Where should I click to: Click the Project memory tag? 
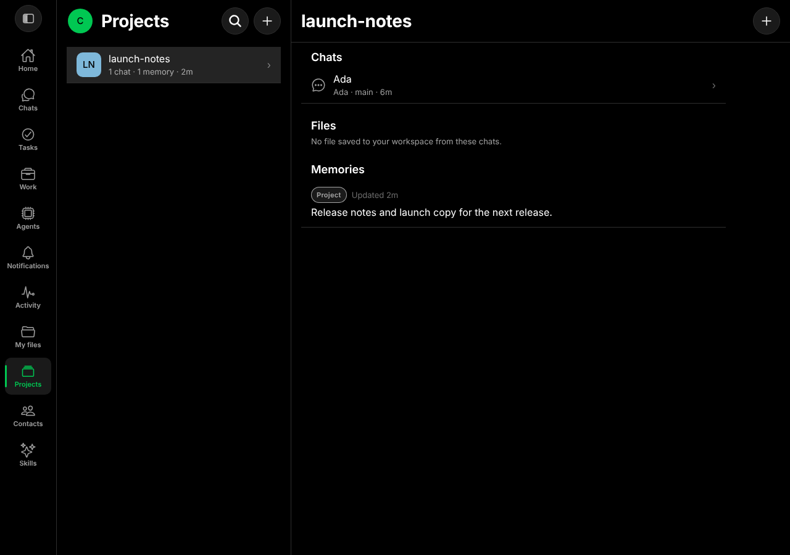pyautogui.click(x=329, y=195)
